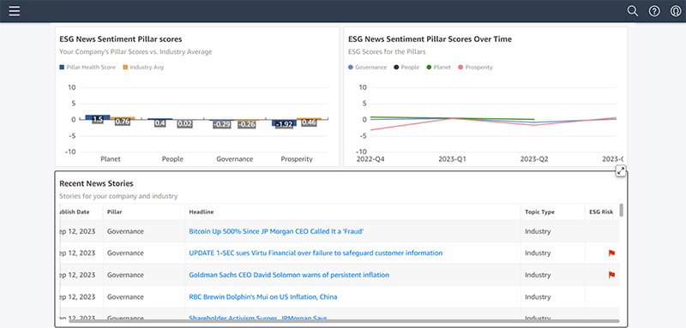Open the hamburger navigation menu
The width and height of the screenshot is (686, 328).
click(x=15, y=11)
